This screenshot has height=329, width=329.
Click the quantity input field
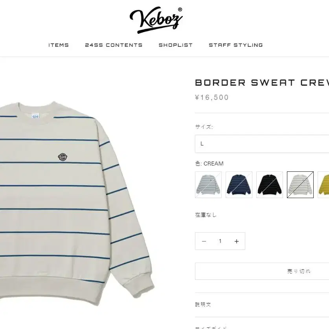220,241
